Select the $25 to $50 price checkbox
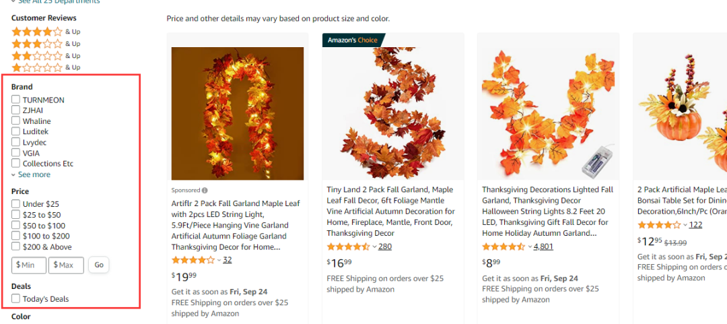The width and height of the screenshot is (727, 324). [15, 215]
